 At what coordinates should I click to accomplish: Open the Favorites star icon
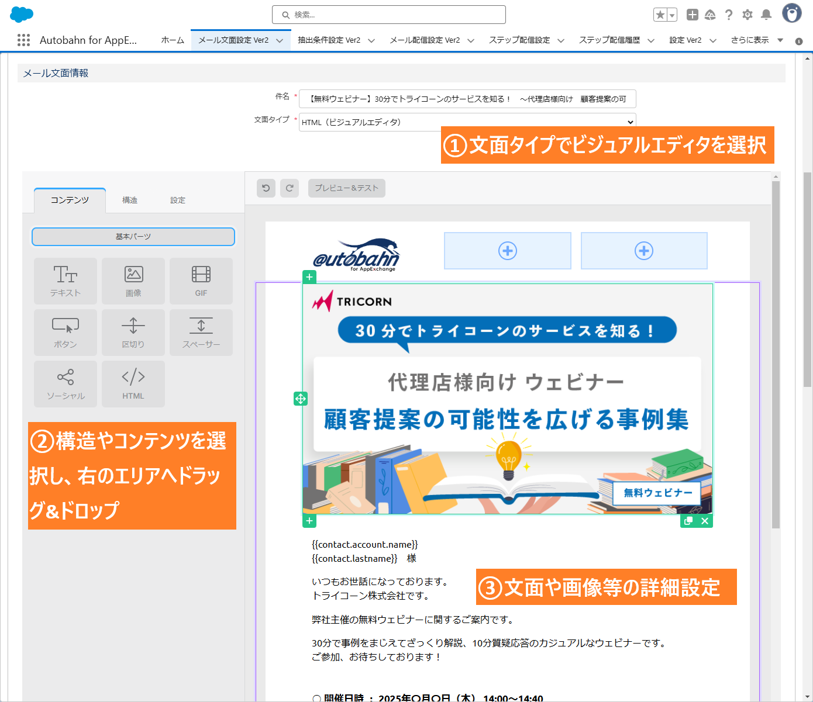tap(660, 15)
